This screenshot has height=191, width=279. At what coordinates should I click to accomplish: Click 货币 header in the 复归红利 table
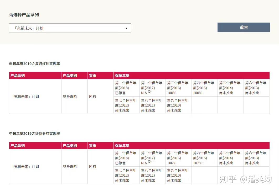(101, 76)
